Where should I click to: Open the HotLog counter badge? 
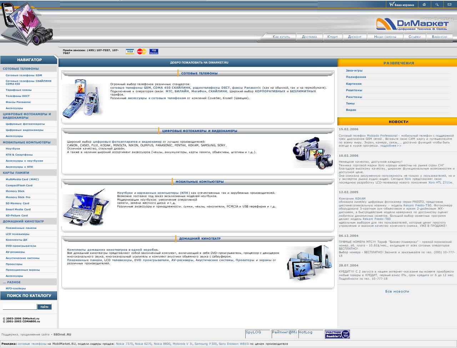(311, 334)
